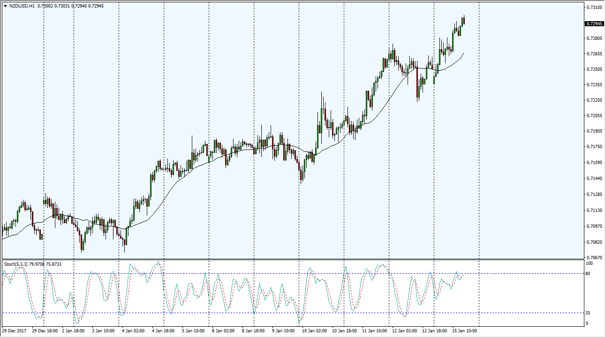Click the stochastic 80 level scale label

tap(588, 274)
